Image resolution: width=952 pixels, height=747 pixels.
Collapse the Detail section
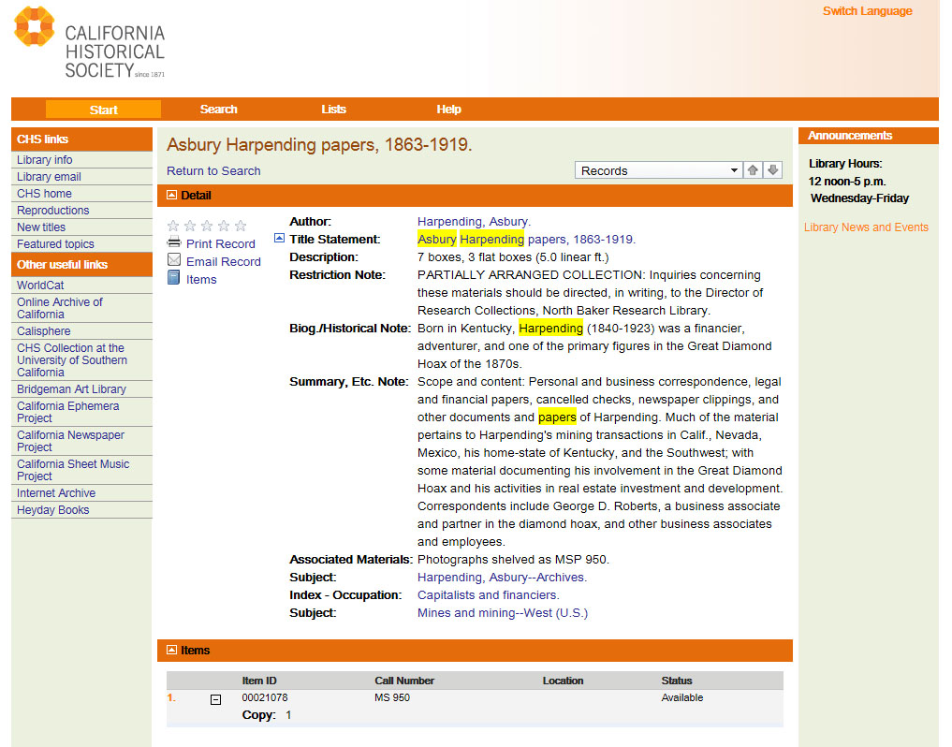point(172,195)
